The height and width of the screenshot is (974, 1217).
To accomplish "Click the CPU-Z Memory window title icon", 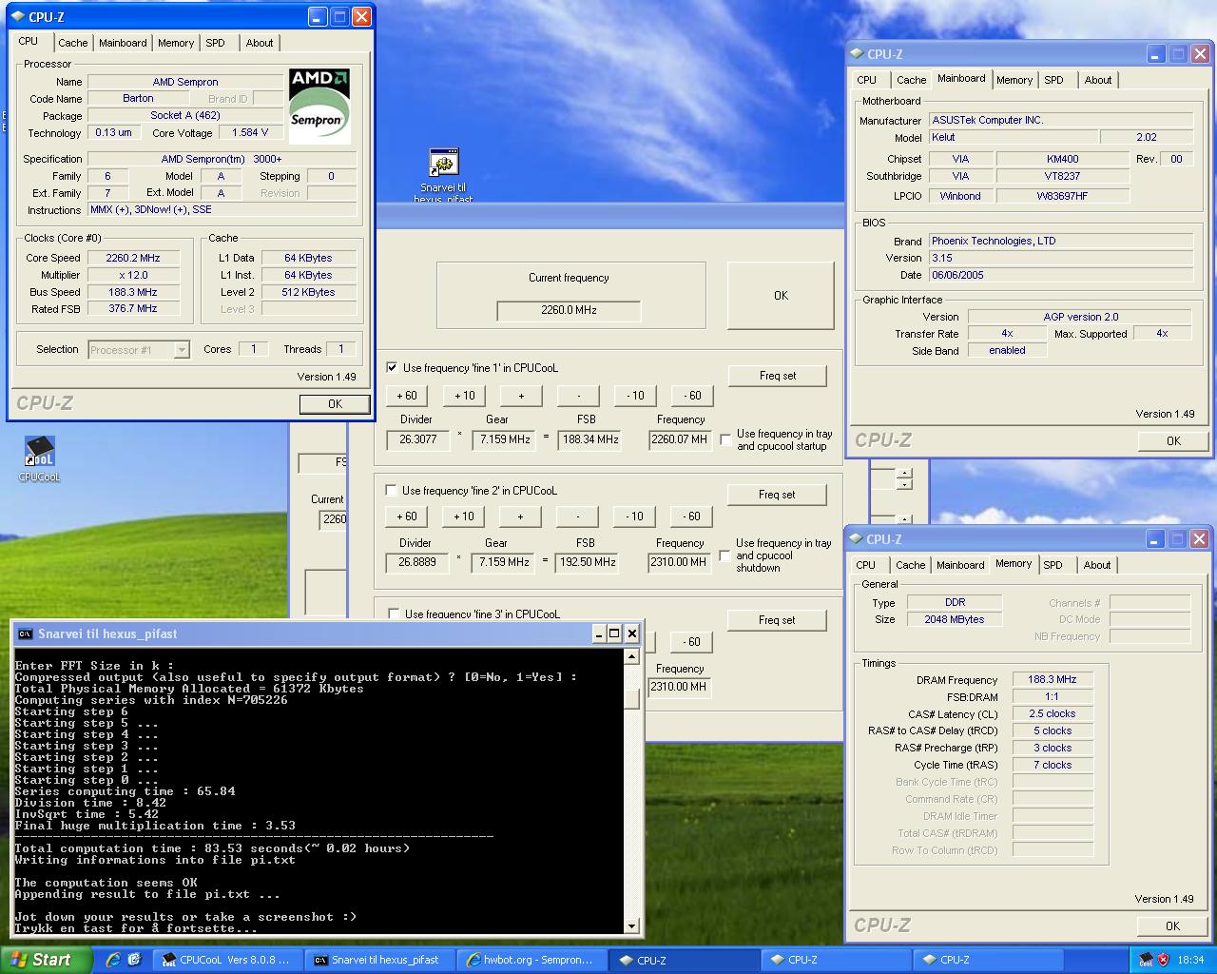I will click(x=857, y=539).
